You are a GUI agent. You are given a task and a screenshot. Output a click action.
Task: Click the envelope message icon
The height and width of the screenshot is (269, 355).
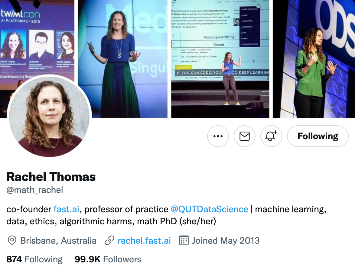[x=245, y=136]
